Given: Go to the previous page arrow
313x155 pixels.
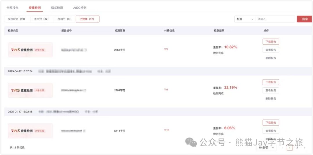Looking at the screenshot, I should point(283,148).
